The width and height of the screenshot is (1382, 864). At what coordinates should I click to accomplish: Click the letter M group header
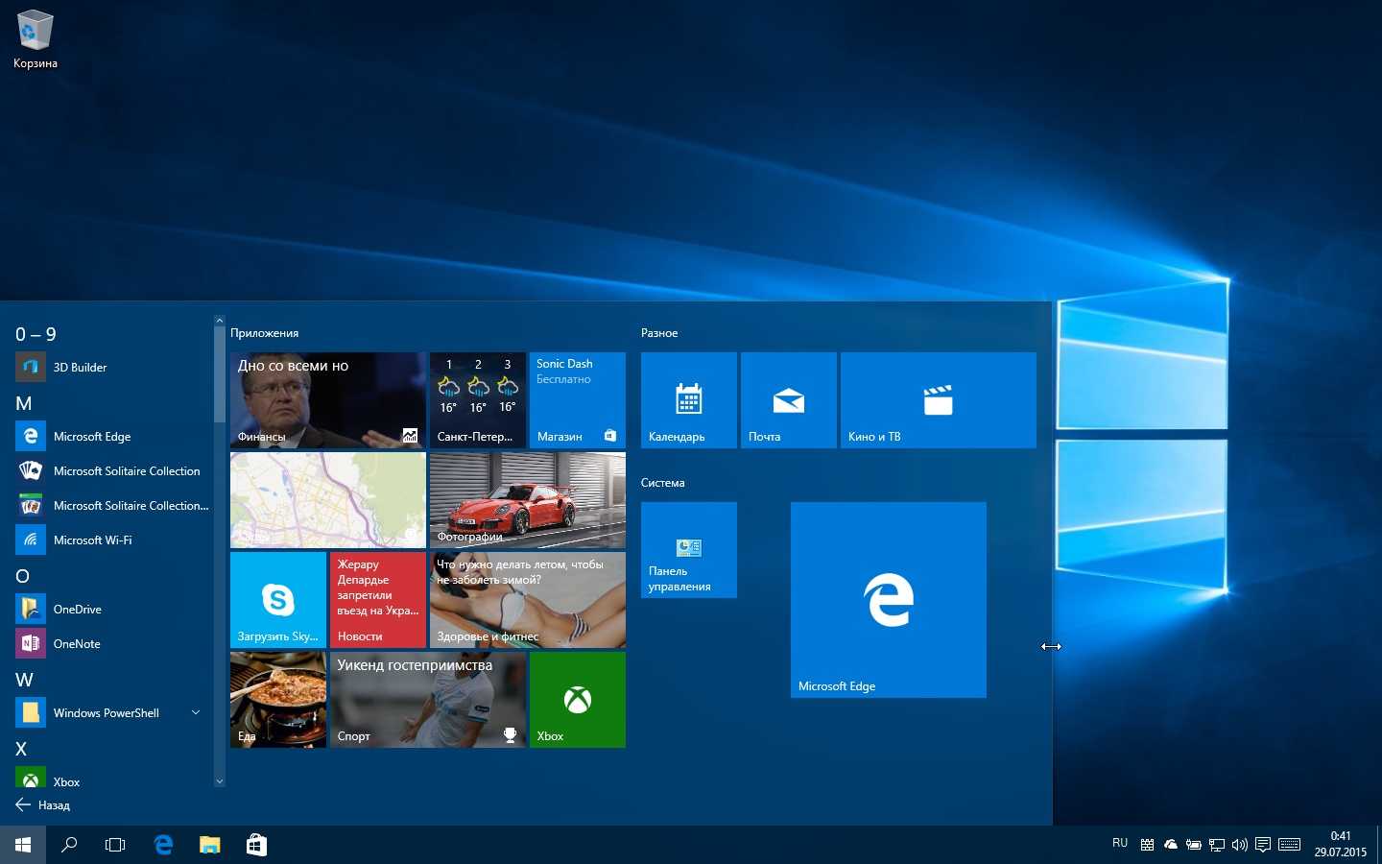coord(24,403)
